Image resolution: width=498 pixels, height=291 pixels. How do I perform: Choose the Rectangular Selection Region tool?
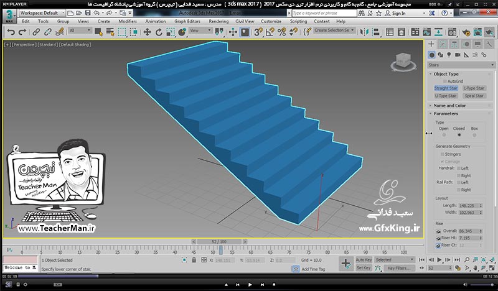pyautogui.click(x=122, y=32)
